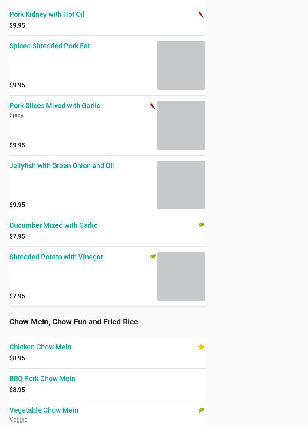308x427 pixels.
Task: Choose Jellyfish with Green Onion and Oil
Action: coord(62,166)
